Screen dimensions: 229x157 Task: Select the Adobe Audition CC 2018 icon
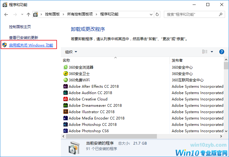tap(65, 93)
